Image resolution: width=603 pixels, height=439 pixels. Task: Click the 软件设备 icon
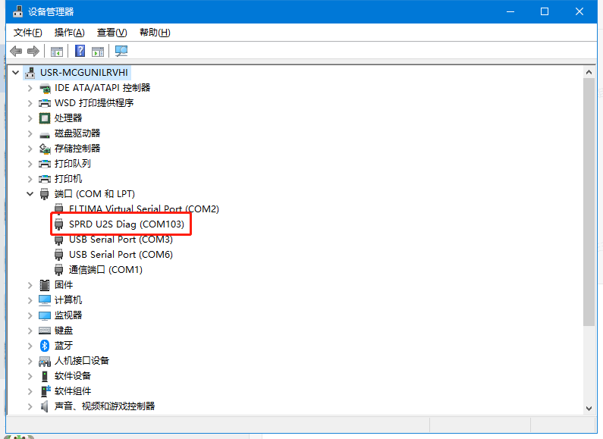pyautogui.click(x=45, y=376)
